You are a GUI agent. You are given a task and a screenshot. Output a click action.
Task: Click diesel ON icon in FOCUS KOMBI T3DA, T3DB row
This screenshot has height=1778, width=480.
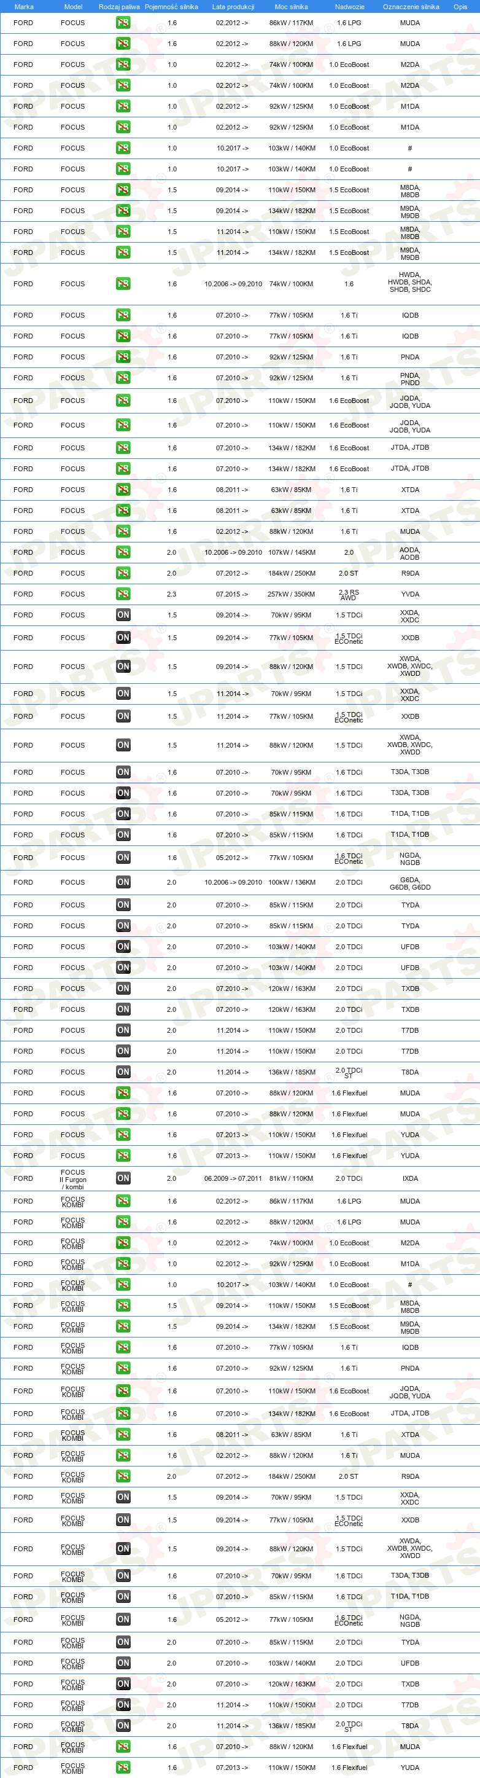tap(123, 1576)
